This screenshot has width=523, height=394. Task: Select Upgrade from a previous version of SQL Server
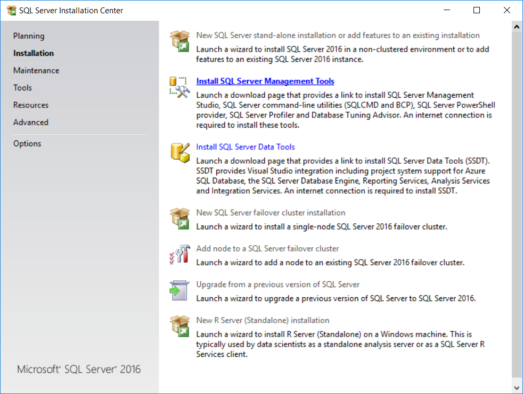click(278, 285)
